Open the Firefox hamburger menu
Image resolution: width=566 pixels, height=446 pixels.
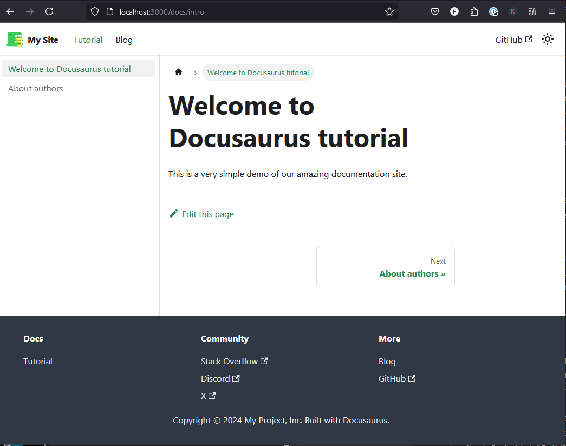point(552,11)
